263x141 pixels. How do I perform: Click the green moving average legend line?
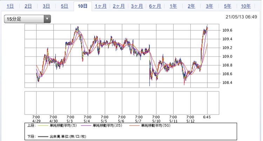(x=43, y=126)
